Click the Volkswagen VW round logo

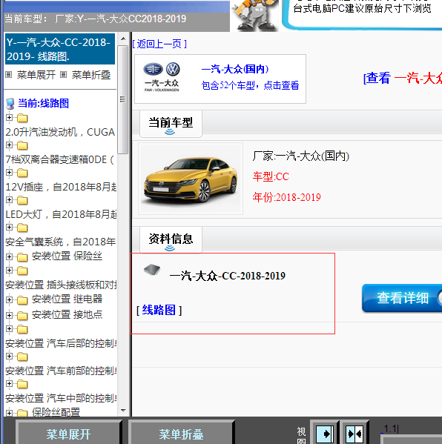coord(173,69)
